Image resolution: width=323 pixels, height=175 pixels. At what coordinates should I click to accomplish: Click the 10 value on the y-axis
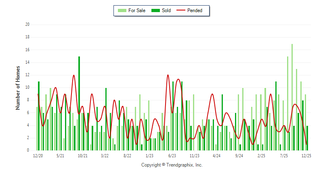tap(27, 87)
